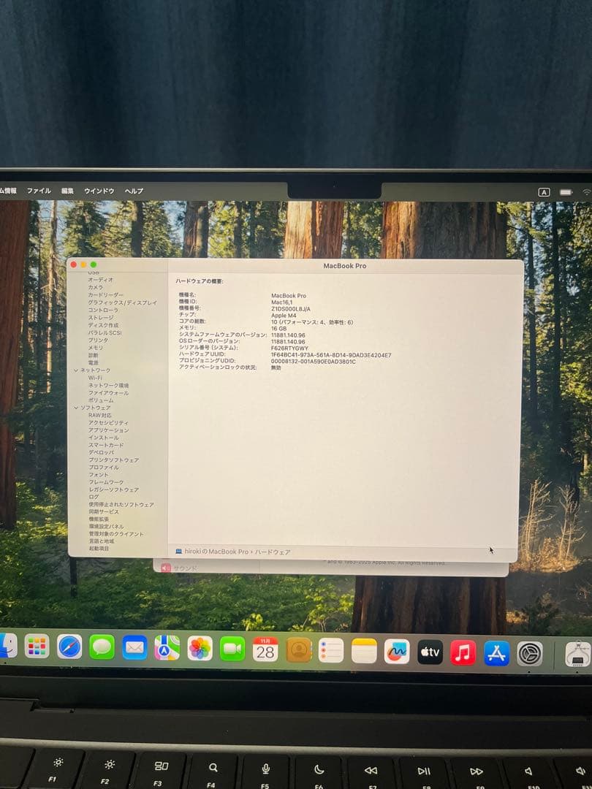The height and width of the screenshot is (789, 592).
Task: Open System Settings gear in Dock
Action: point(530,654)
